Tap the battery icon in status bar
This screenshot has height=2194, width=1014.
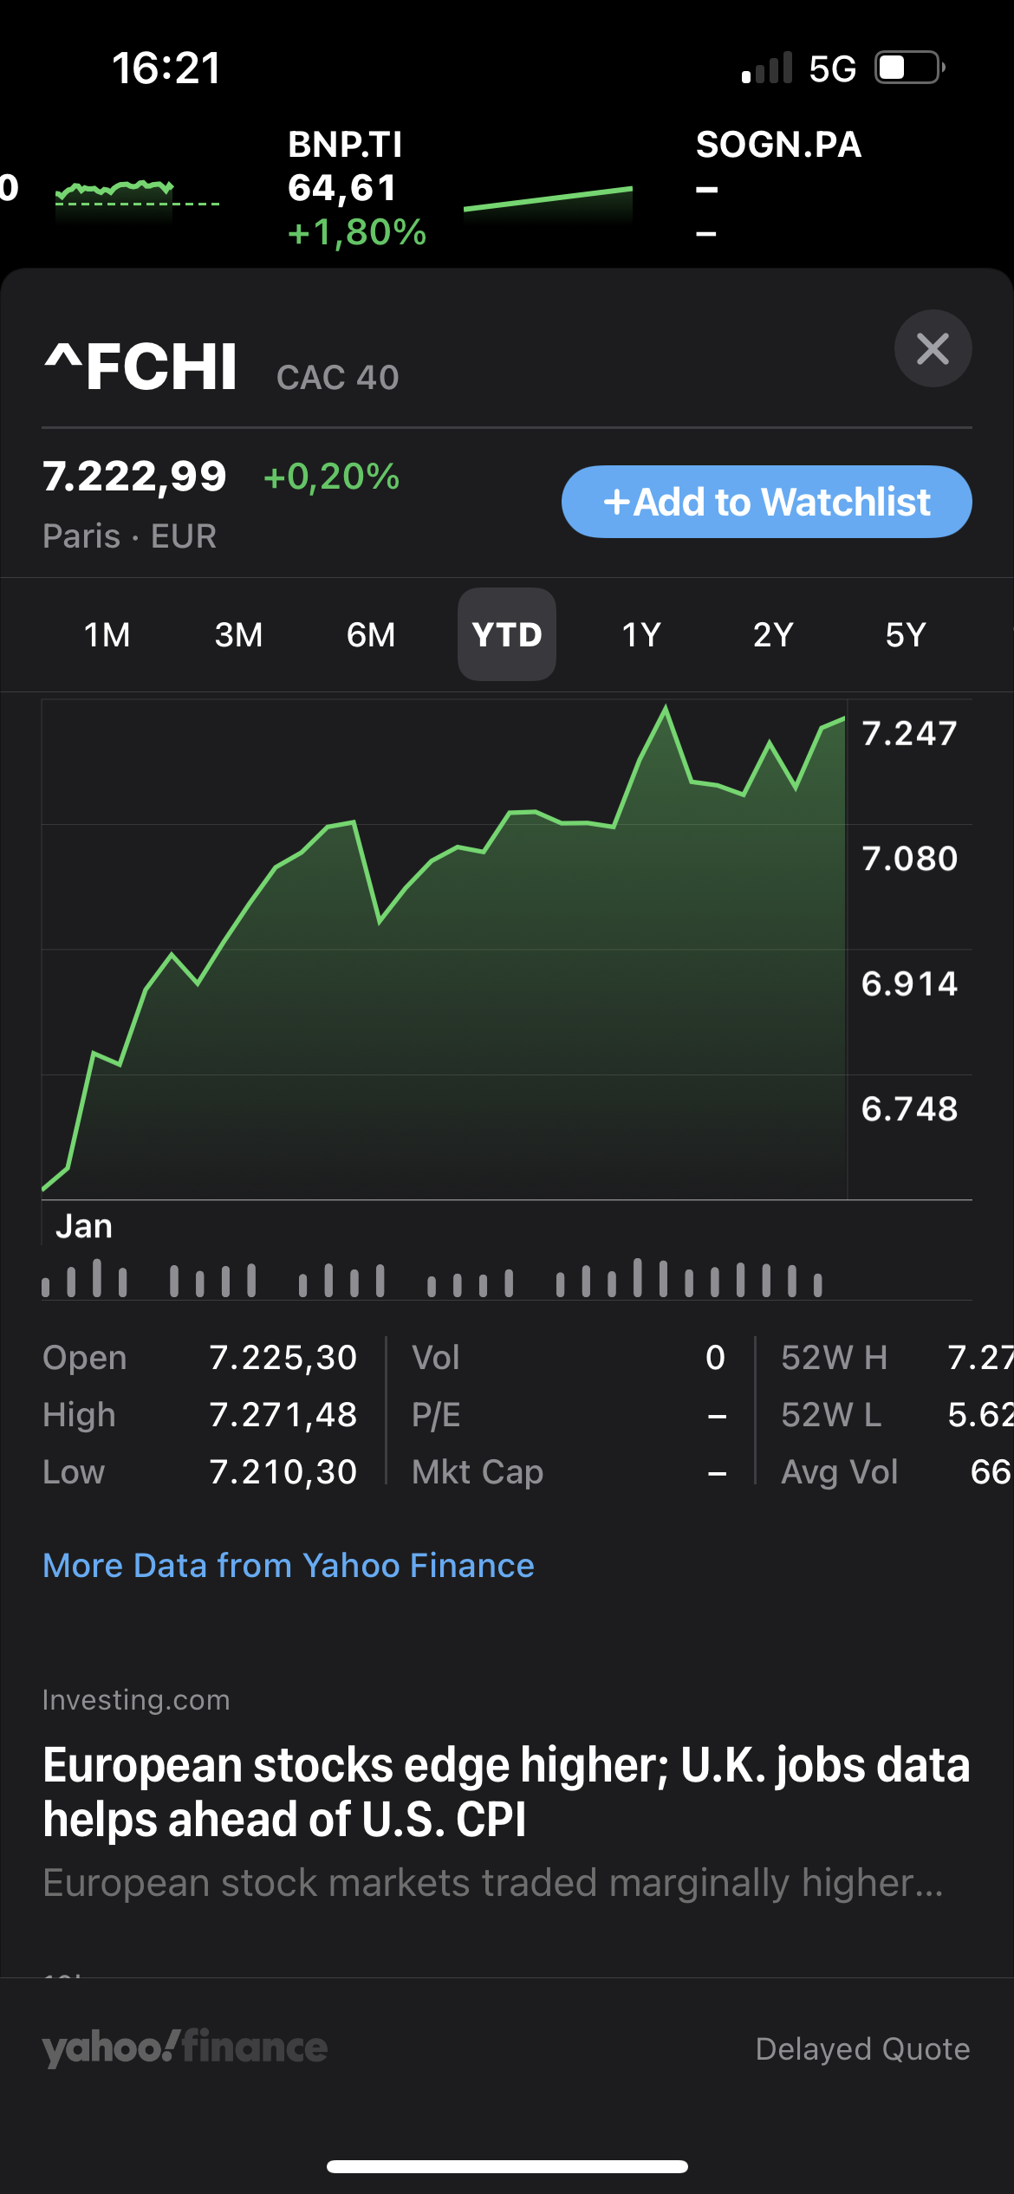(x=908, y=68)
